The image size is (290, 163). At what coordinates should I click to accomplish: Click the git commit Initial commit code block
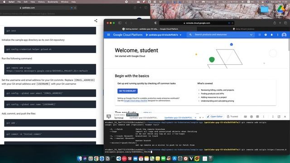pyautogui.click(x=50, y=134)
